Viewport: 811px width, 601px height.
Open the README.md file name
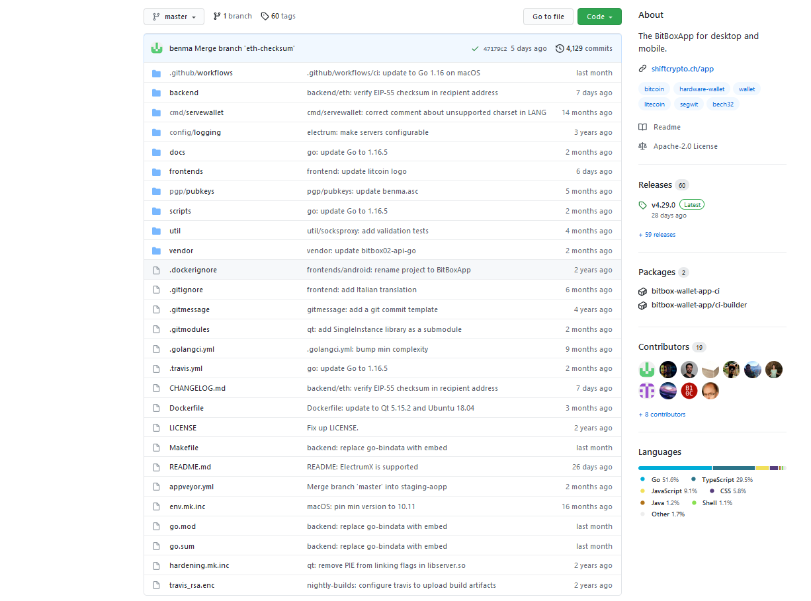(190, 467)
